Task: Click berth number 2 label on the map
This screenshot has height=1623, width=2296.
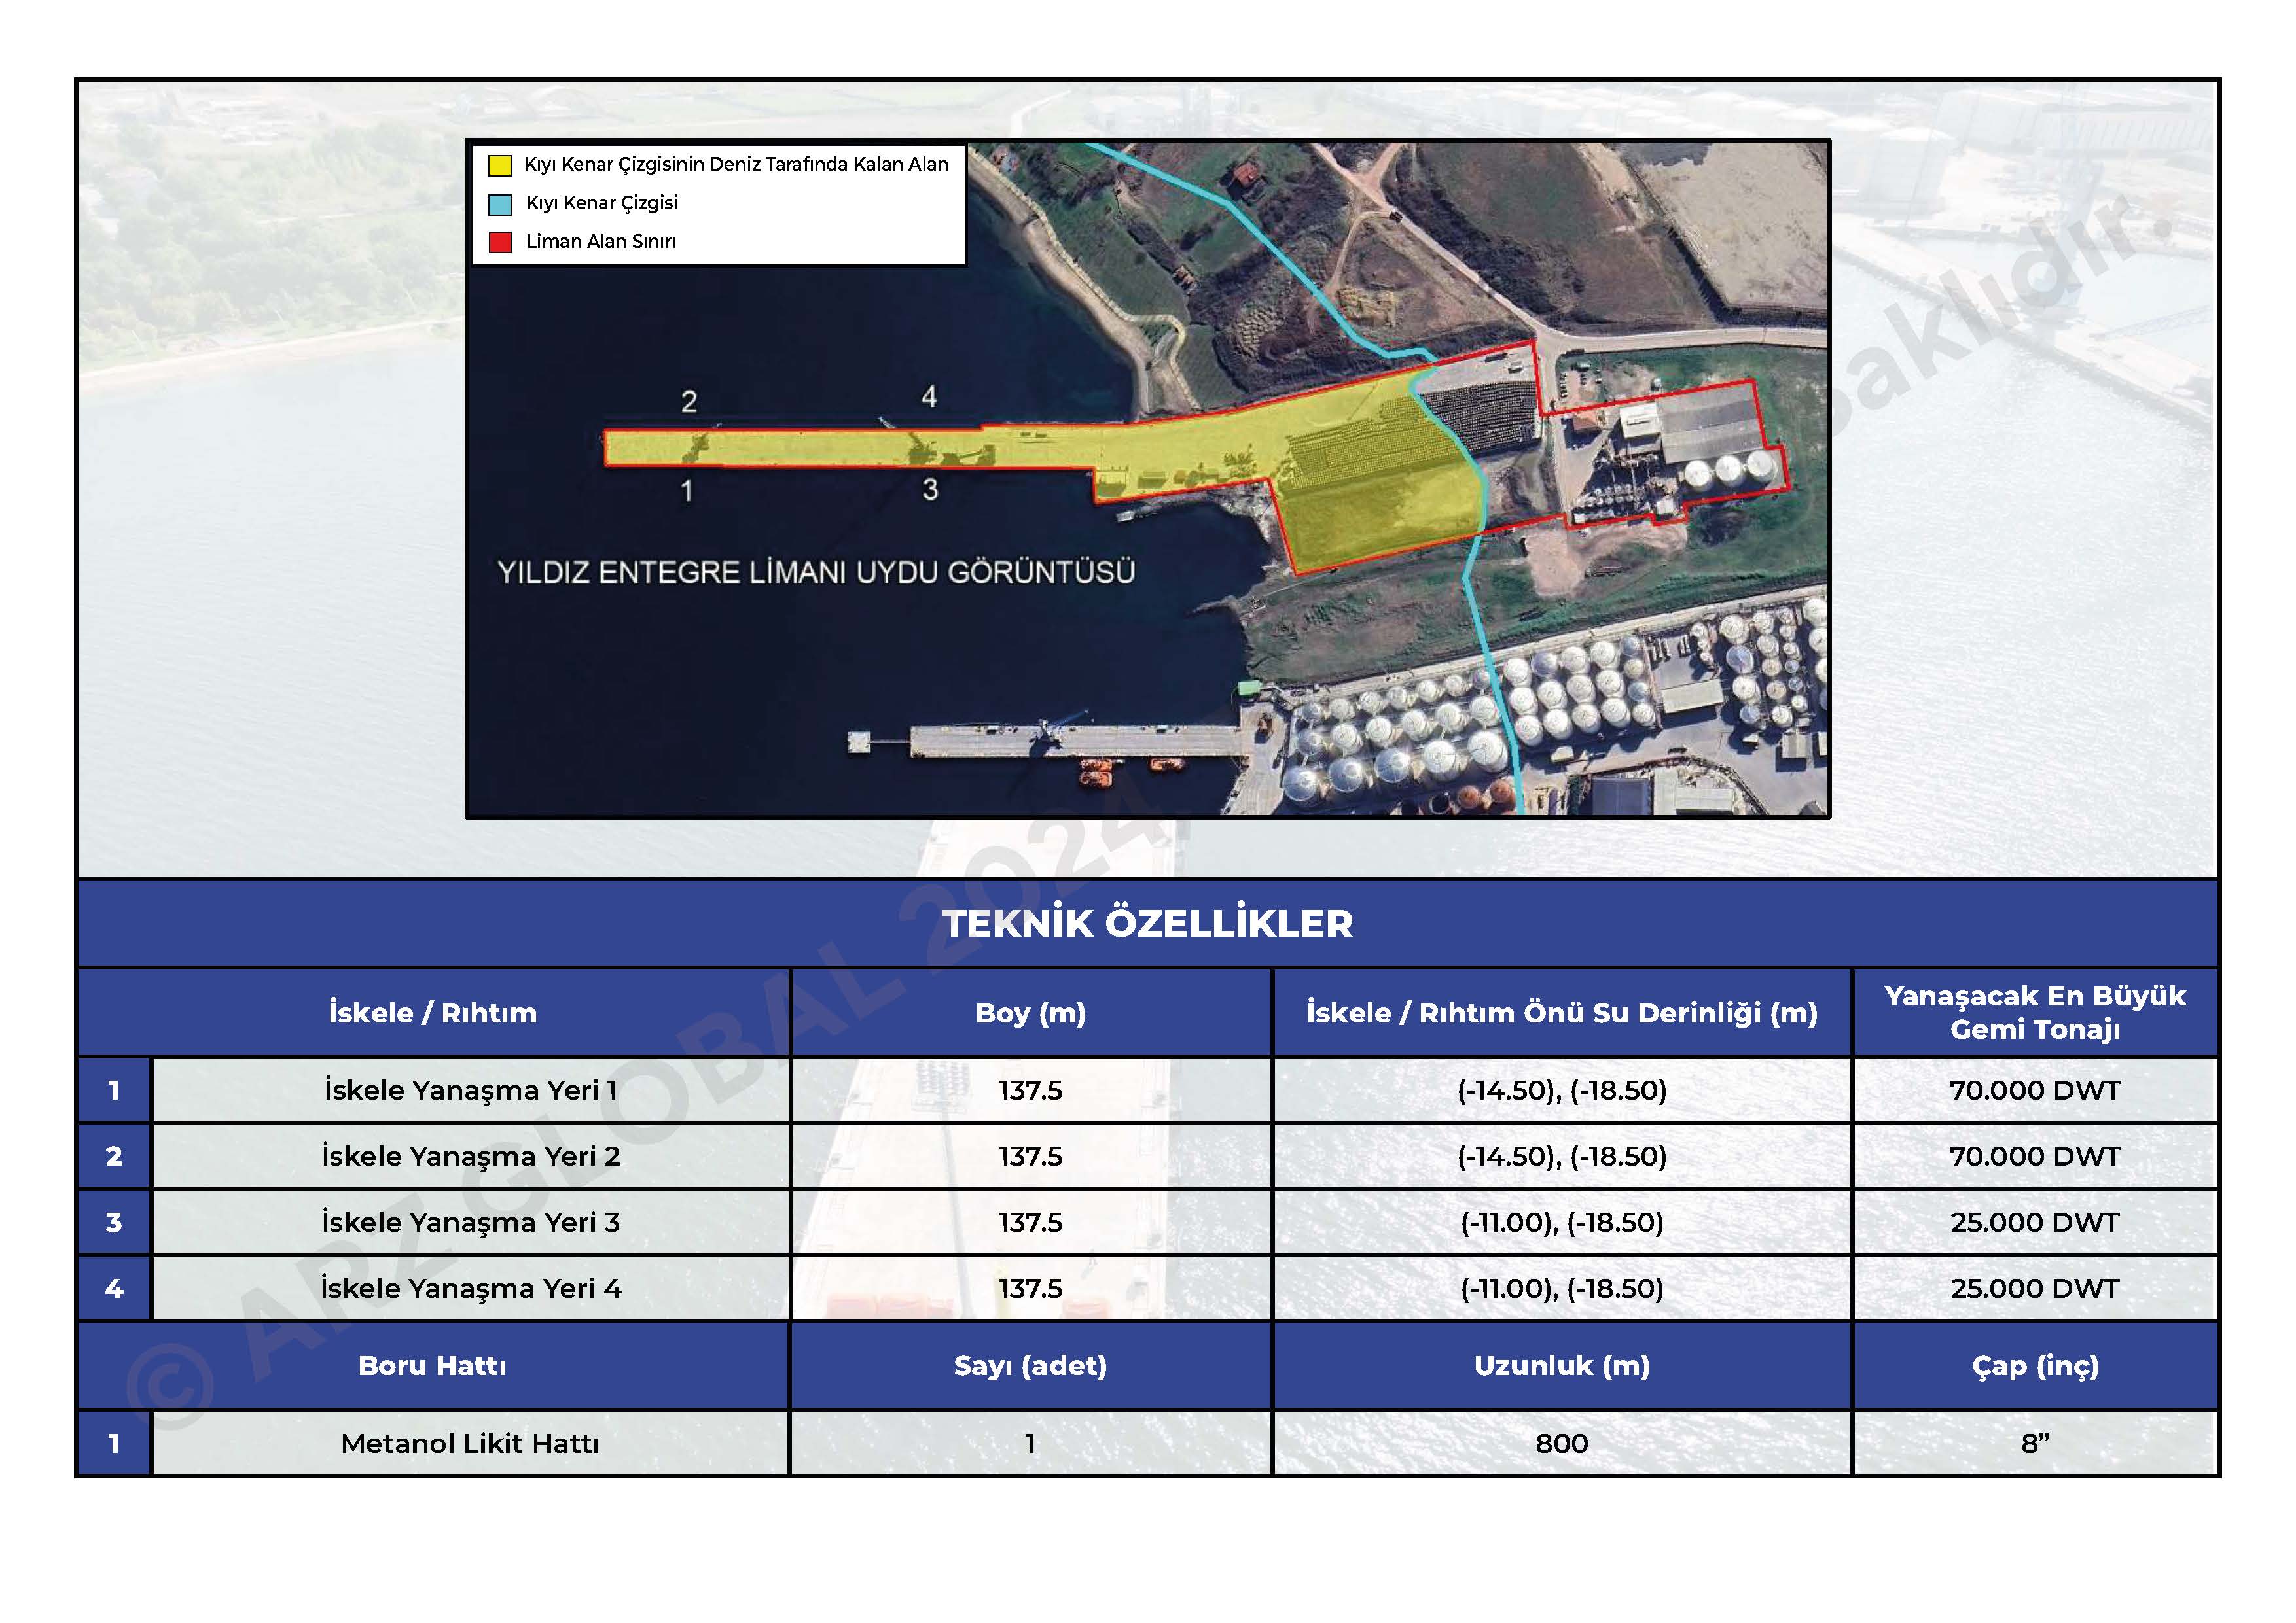Action: pos(689,402)
